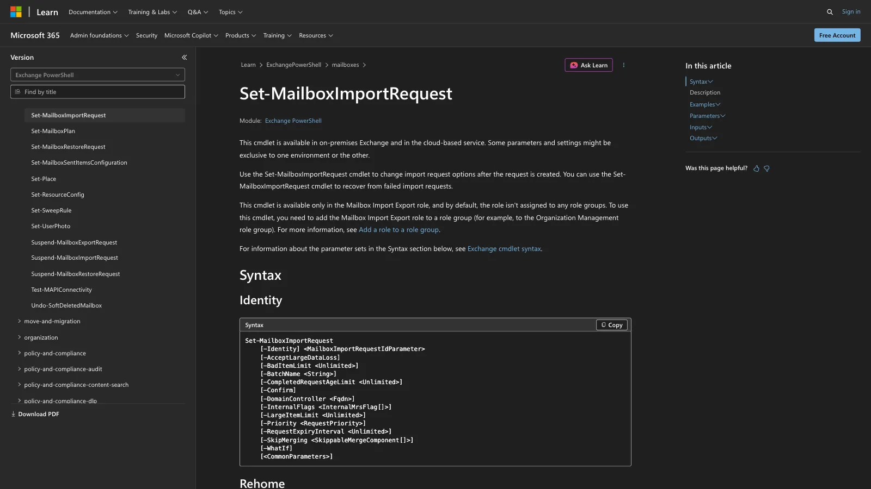Collapse the Version sidebar with double-arrow icon
The width and height of the screenshot is (871, 489).
[x=184, y=58]
